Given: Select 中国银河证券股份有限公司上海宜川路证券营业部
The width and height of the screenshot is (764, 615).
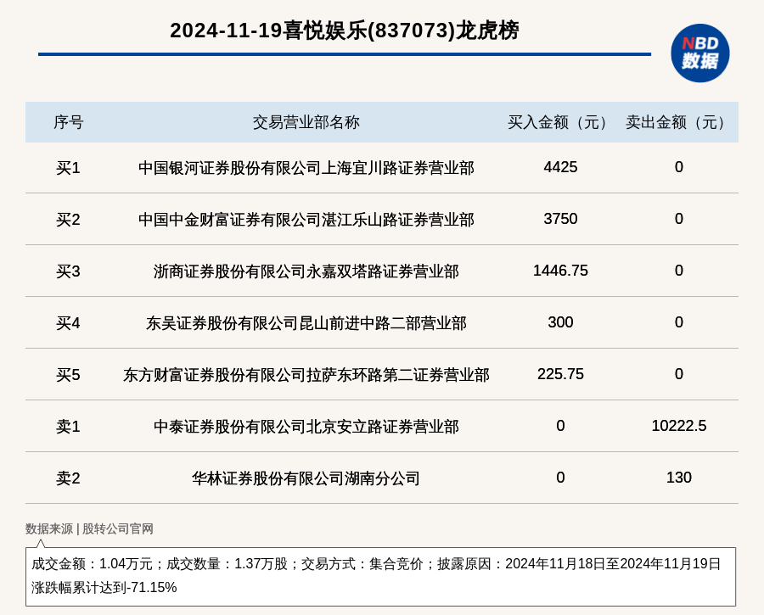Looking at the screenshot, I should (306, 168).
